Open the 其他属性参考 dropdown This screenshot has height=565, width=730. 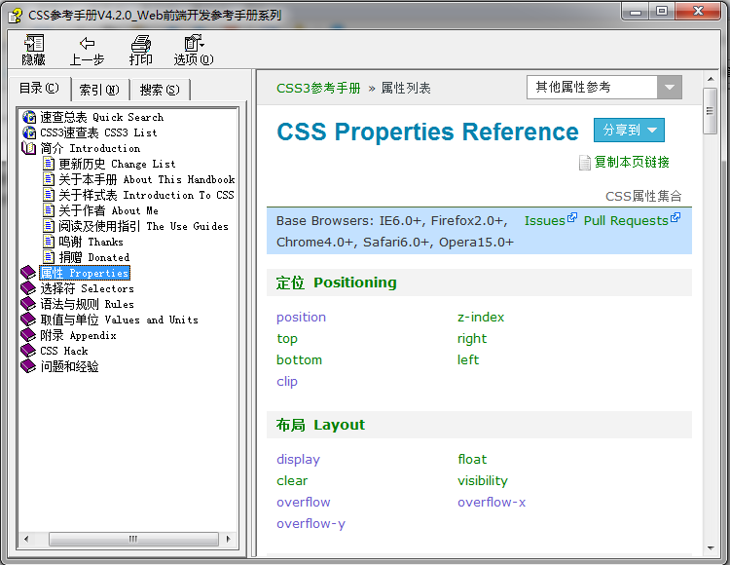tap(604, 87)
